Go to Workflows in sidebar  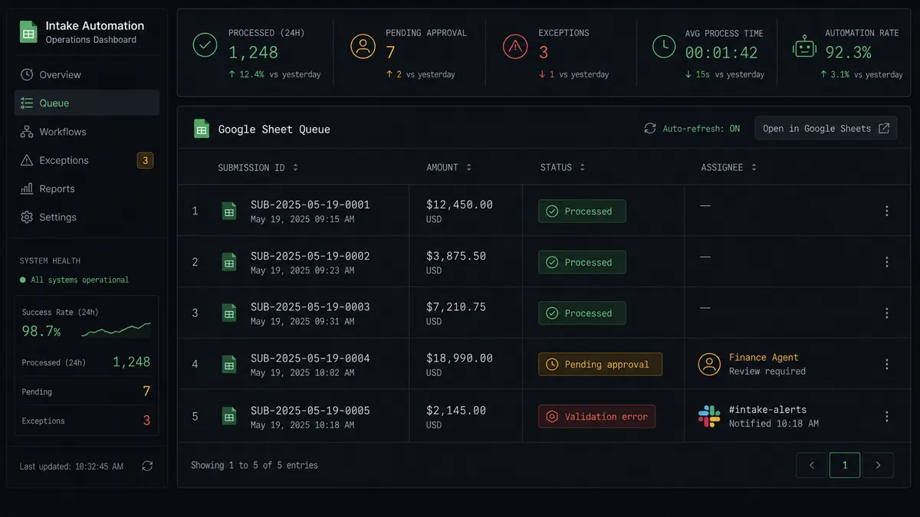[87, 132]
